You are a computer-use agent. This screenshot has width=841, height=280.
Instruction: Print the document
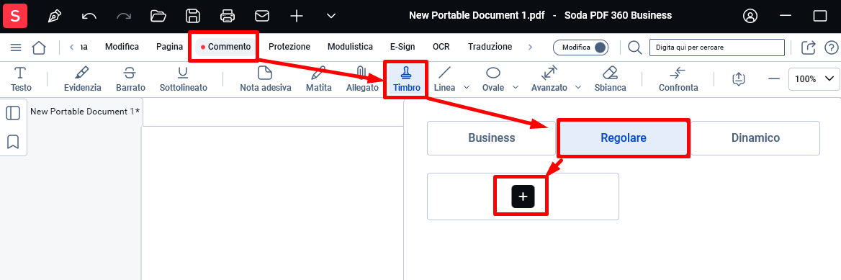point(228,16)
